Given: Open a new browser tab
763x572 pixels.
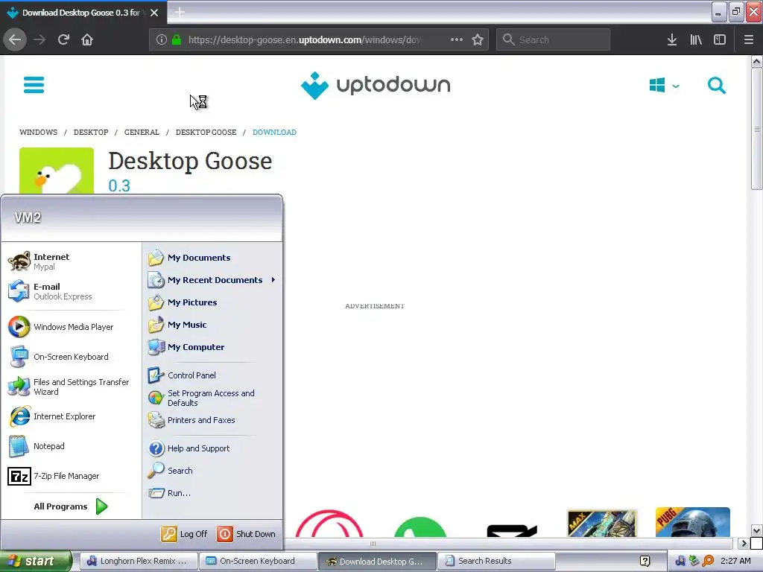Looking at the screenshot, I should click(180, 12).
